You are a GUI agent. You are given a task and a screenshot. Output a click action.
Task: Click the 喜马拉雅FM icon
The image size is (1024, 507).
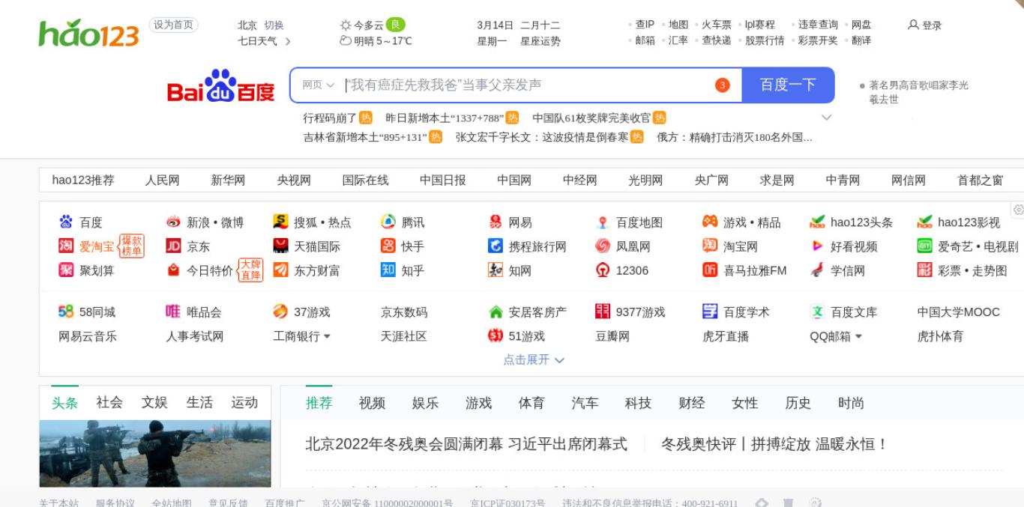point(710,270)
